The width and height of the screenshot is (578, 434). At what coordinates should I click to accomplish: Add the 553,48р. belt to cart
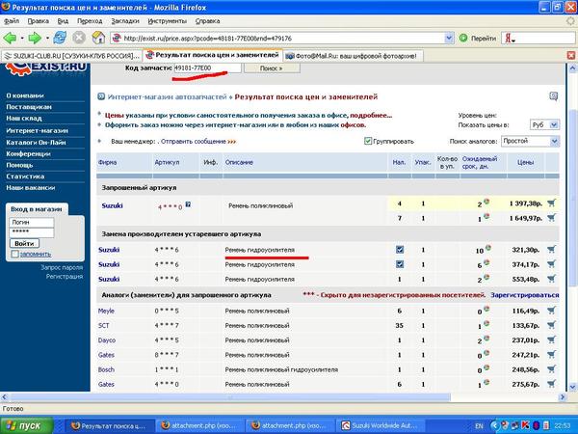551,279
